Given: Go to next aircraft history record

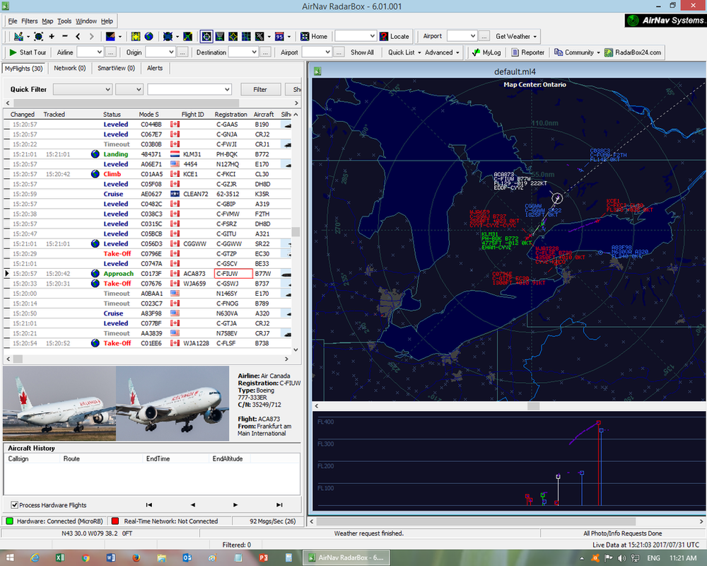Looking at the screenshot, I should (235, 505).
